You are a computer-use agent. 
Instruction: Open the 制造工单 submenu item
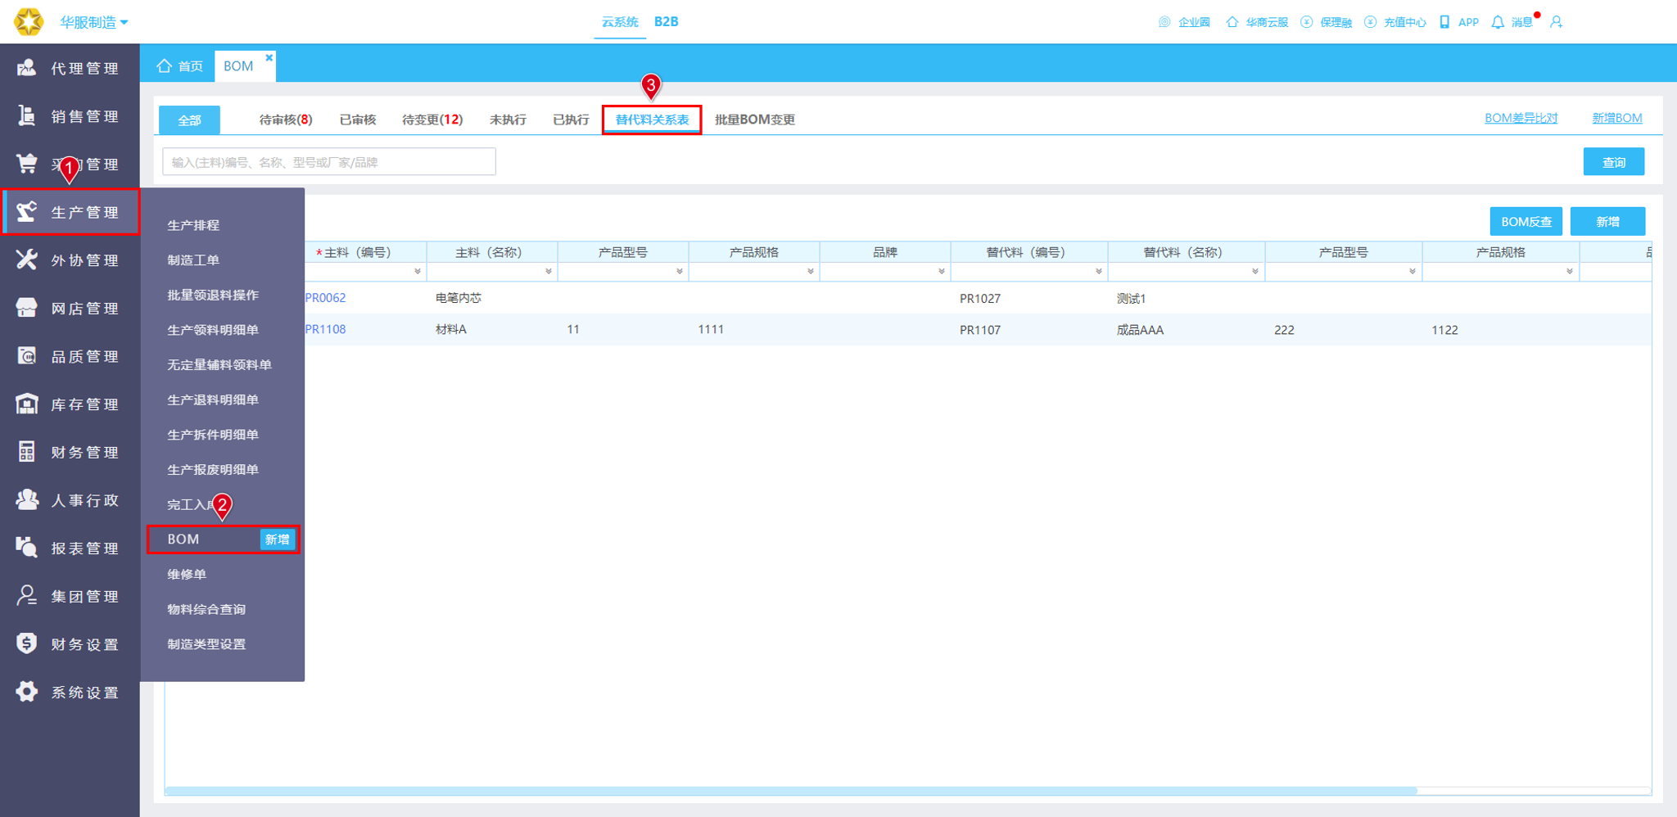click(x=193, y=260)
